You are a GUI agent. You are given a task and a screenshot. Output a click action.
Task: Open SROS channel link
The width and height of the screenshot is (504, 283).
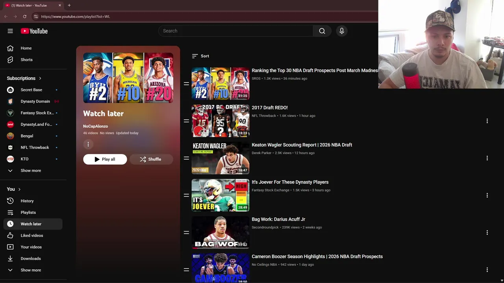(256, 79)
